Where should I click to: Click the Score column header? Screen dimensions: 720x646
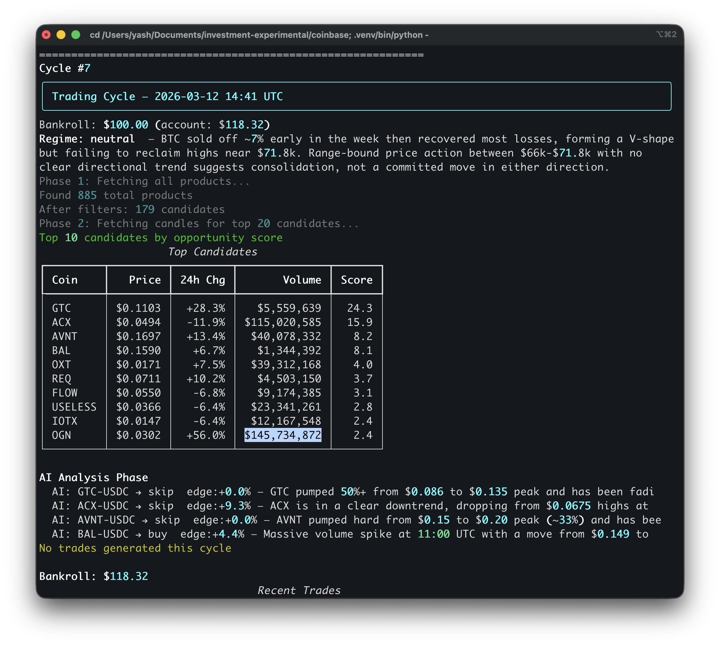(x=357, y=280)
